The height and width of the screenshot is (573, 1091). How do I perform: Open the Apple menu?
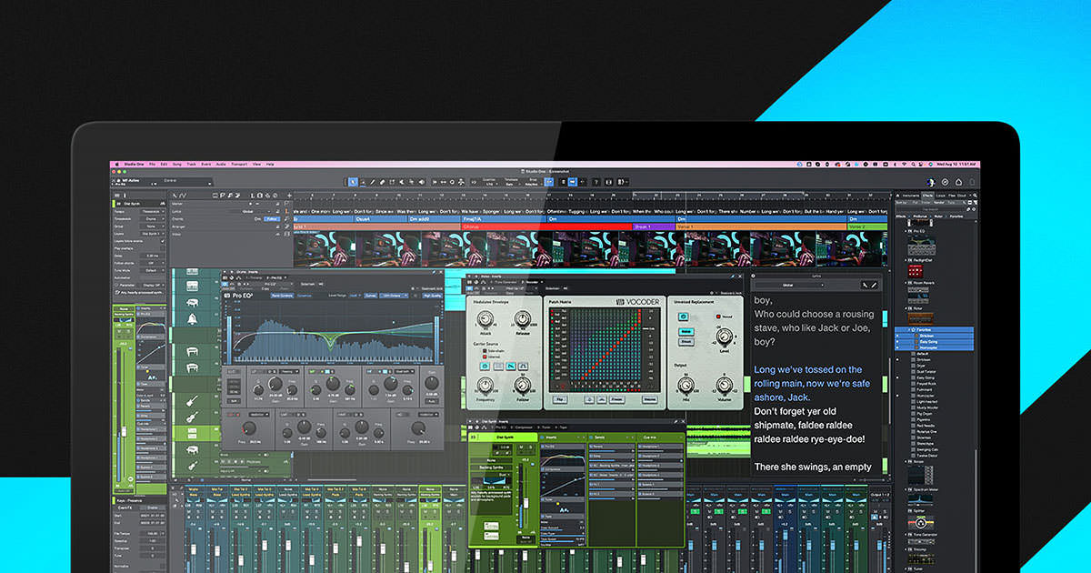(x=116, y=164)
